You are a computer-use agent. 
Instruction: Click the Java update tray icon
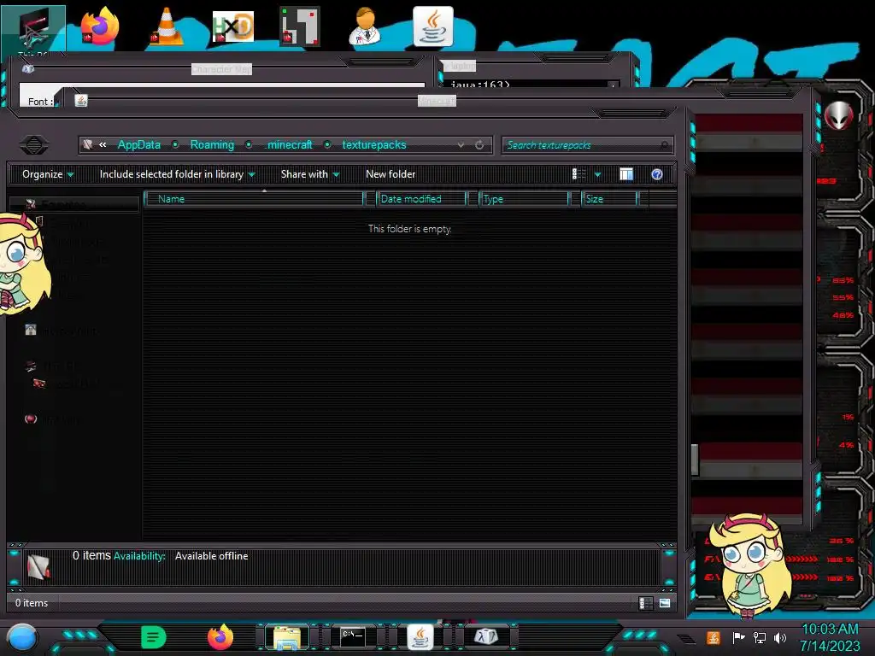click(x=714, y=638)
